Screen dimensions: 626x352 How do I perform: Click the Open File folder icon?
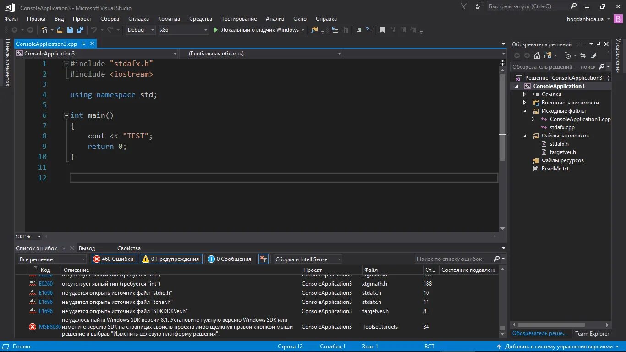pyautogui.click(x=60, y=30)
